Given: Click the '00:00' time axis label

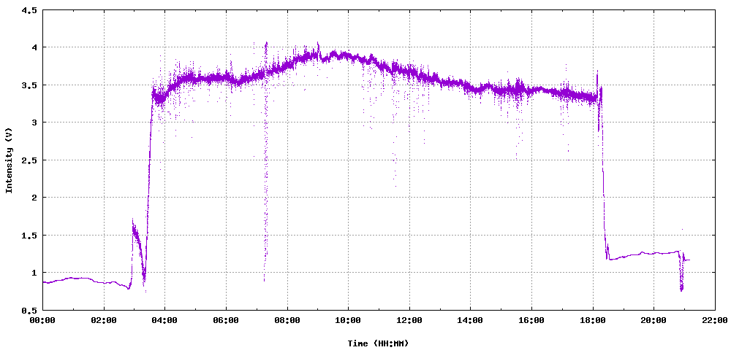Looking at the screenshot, I should 43,320.
